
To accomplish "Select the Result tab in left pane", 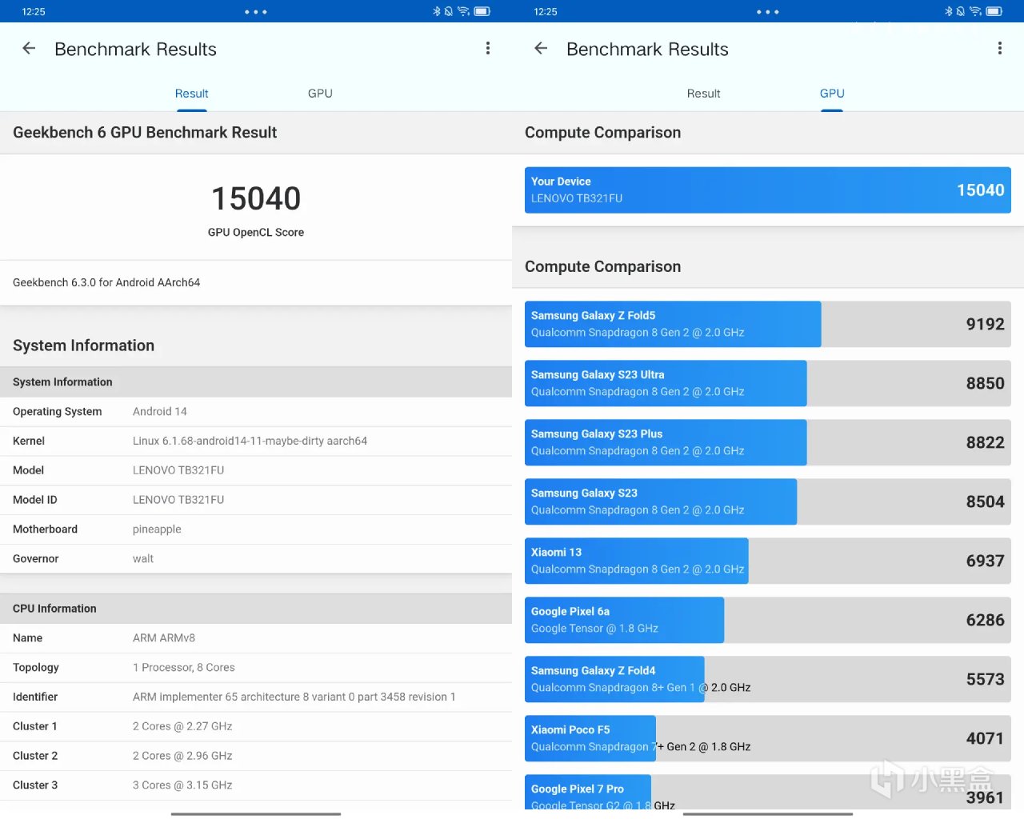I will 191,94.
